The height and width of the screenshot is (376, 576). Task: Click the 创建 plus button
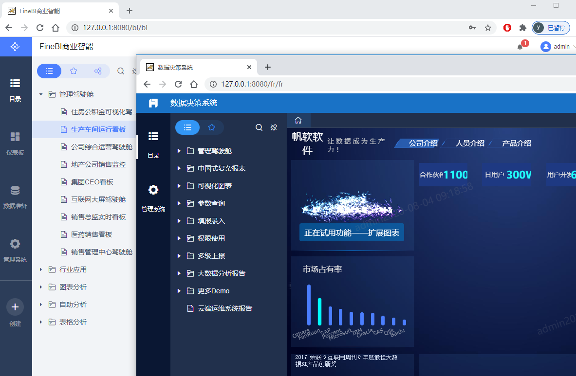15,307
